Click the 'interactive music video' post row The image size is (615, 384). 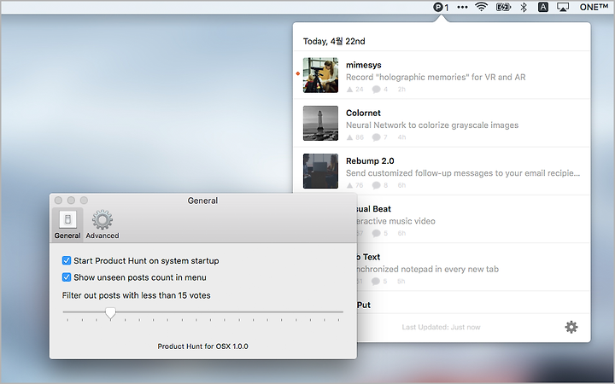click(473, 219)
